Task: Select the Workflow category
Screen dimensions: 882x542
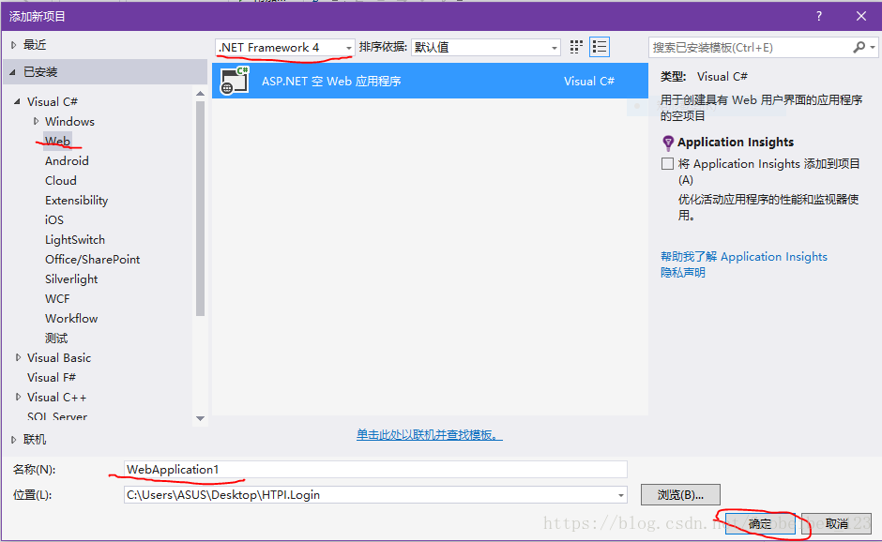Action: [71, 318]
